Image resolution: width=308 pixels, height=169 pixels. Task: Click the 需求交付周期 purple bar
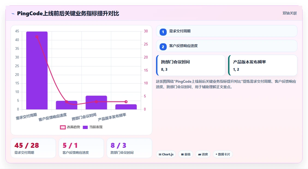tap(37, 70)
